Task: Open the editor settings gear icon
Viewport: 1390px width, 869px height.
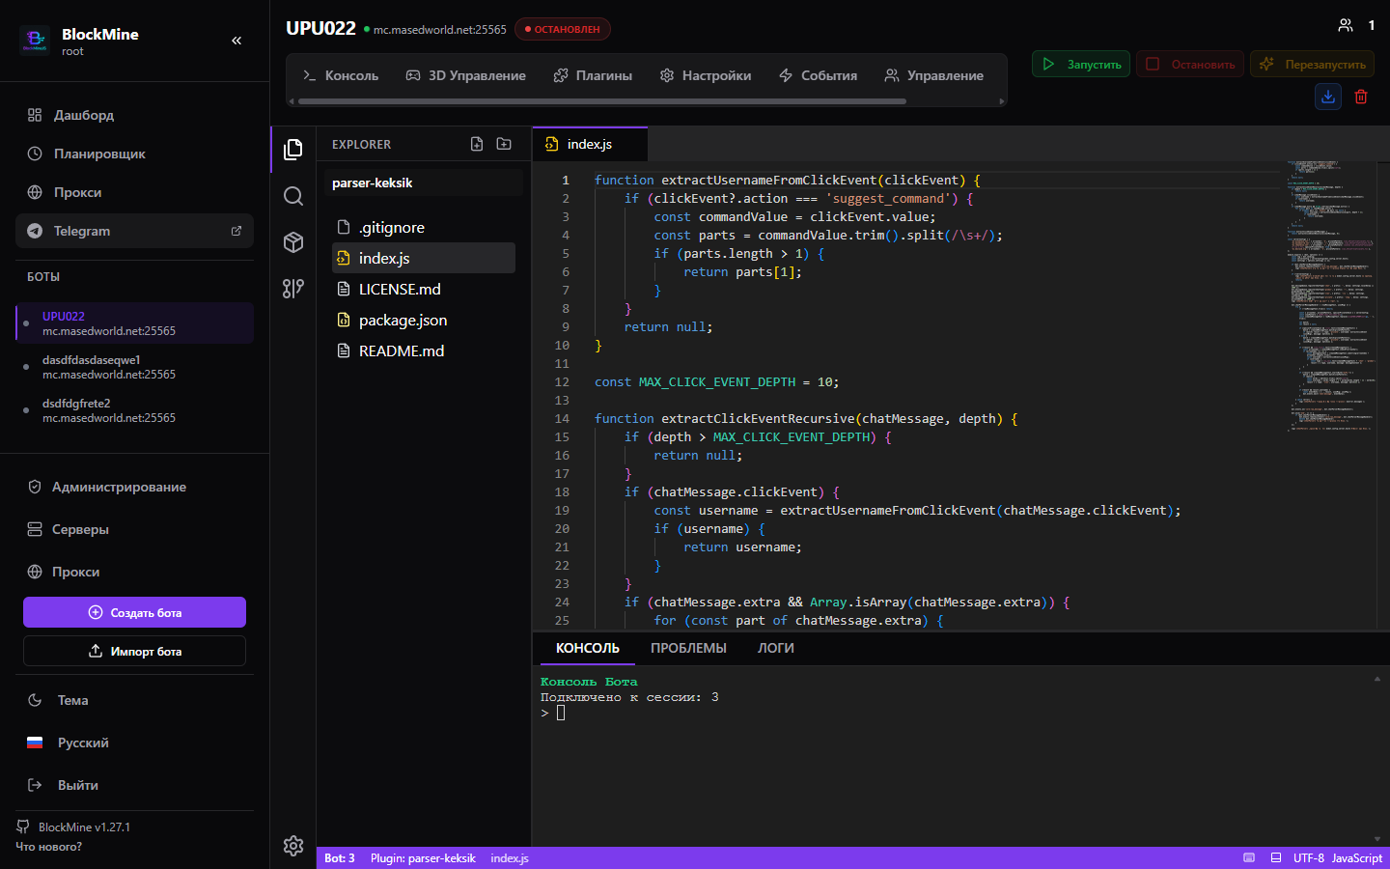Action: click(293, 846)
